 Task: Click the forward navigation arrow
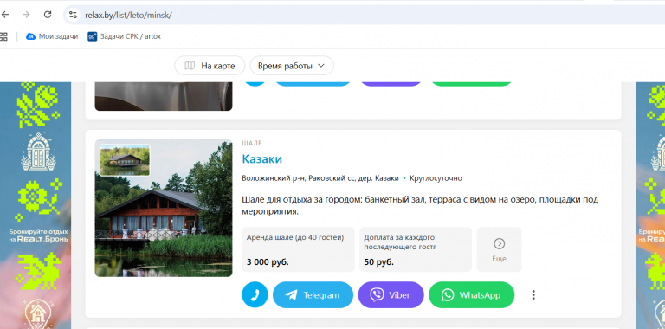click(x=26, y=15)
